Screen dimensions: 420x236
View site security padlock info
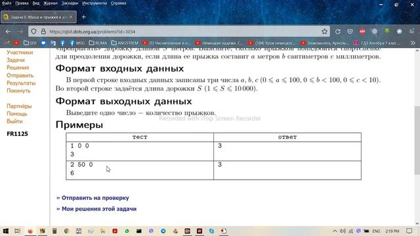click(43, 31)
